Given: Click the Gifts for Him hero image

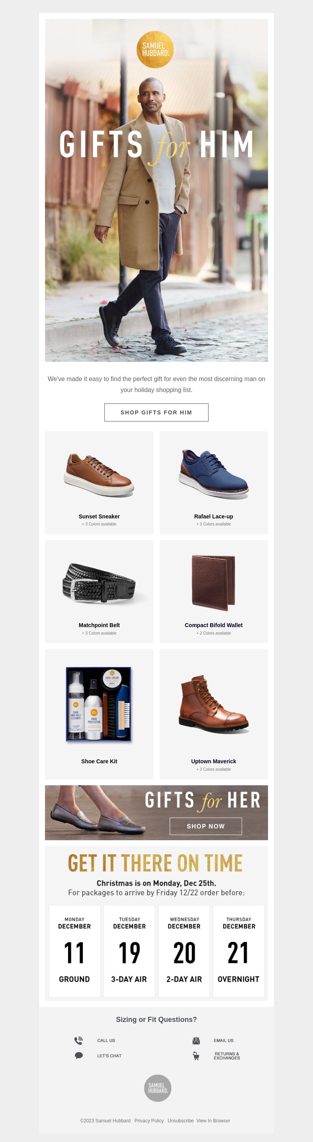Looking at the screenshot, I should (156, 190).
